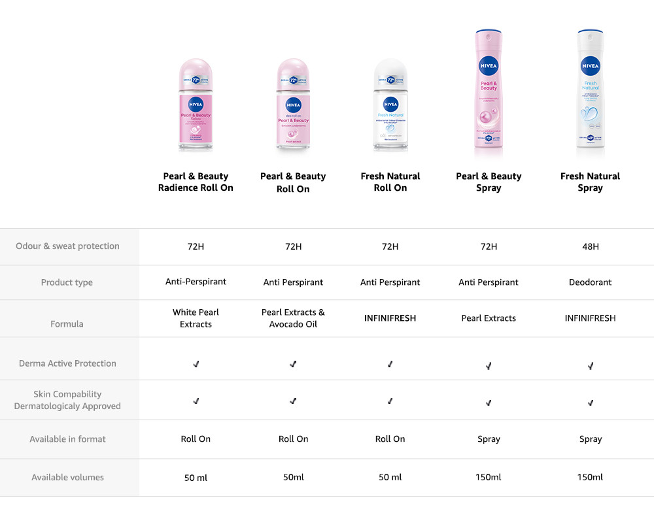Viewport: 654px width, 513px height.
Task: Select Skin Compatibility checkmark under Fresh Natural Spray
Action: click(591, 403)
